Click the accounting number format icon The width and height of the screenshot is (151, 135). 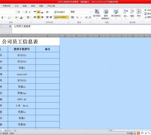72,17
